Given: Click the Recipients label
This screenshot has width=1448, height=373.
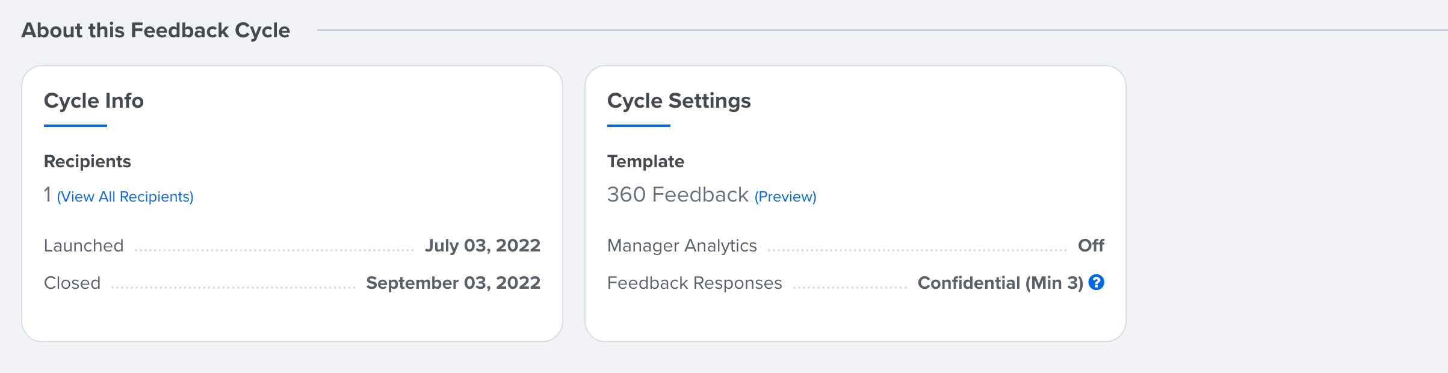Looking at the screenshot, I should click(x=87, y=161).
